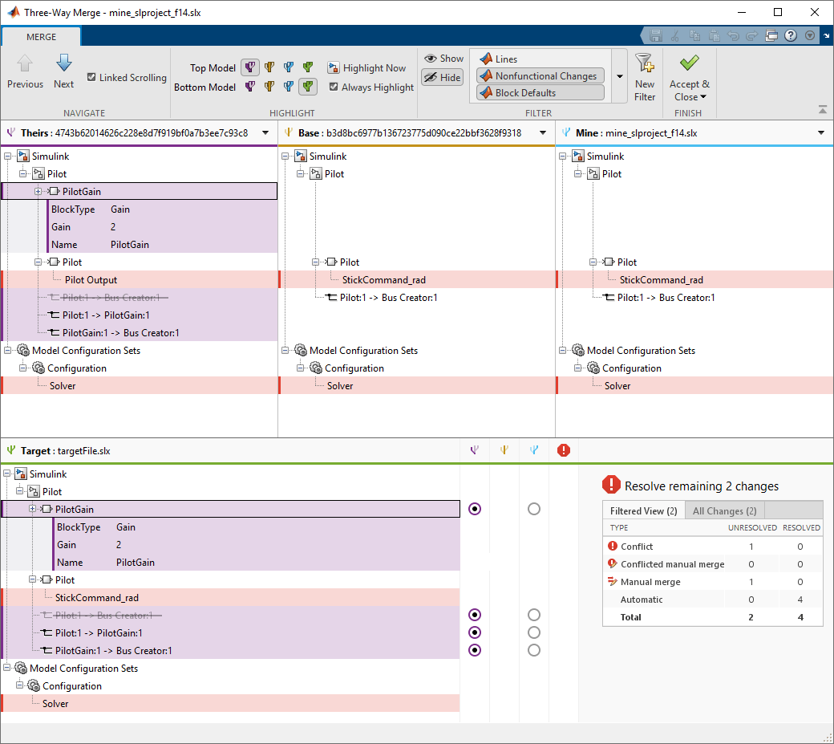The height and width of the screenshot is (744, 834).
Task: Open quick access toolbar options dropdown
Action: (x=810, y=35)
